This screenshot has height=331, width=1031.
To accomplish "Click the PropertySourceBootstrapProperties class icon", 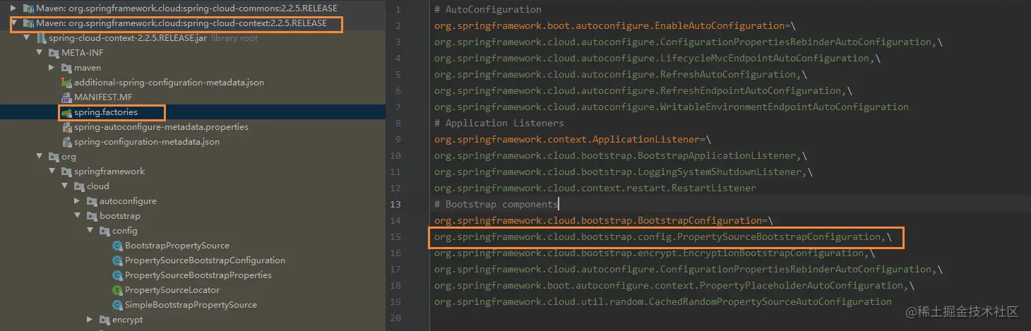I will click(118, 275).
